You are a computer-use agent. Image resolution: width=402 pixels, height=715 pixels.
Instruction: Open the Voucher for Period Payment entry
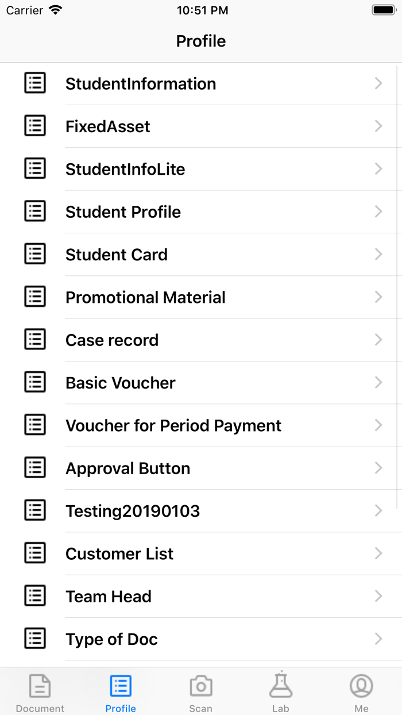[201, 425]
